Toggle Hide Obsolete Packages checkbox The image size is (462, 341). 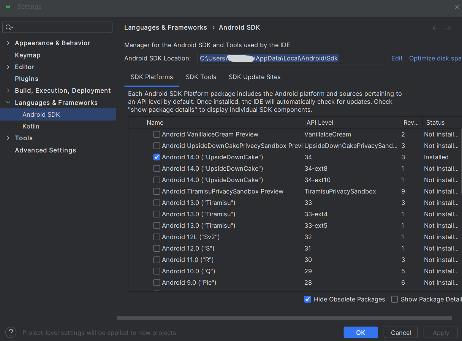click(308, 299)
